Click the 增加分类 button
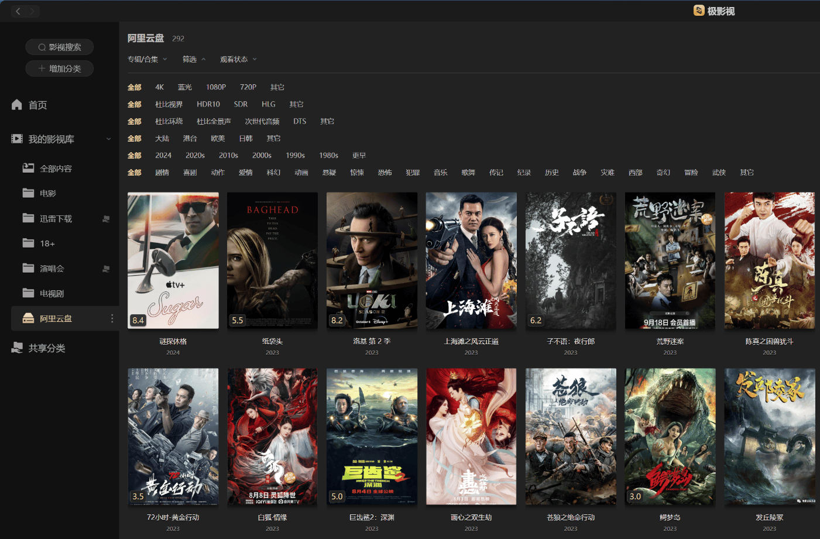This screenshot has height=539, width=820. pos(60,68)
